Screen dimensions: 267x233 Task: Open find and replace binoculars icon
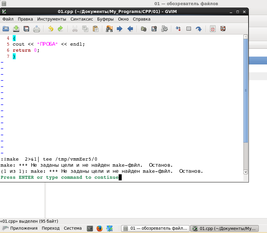pos(109,29)
